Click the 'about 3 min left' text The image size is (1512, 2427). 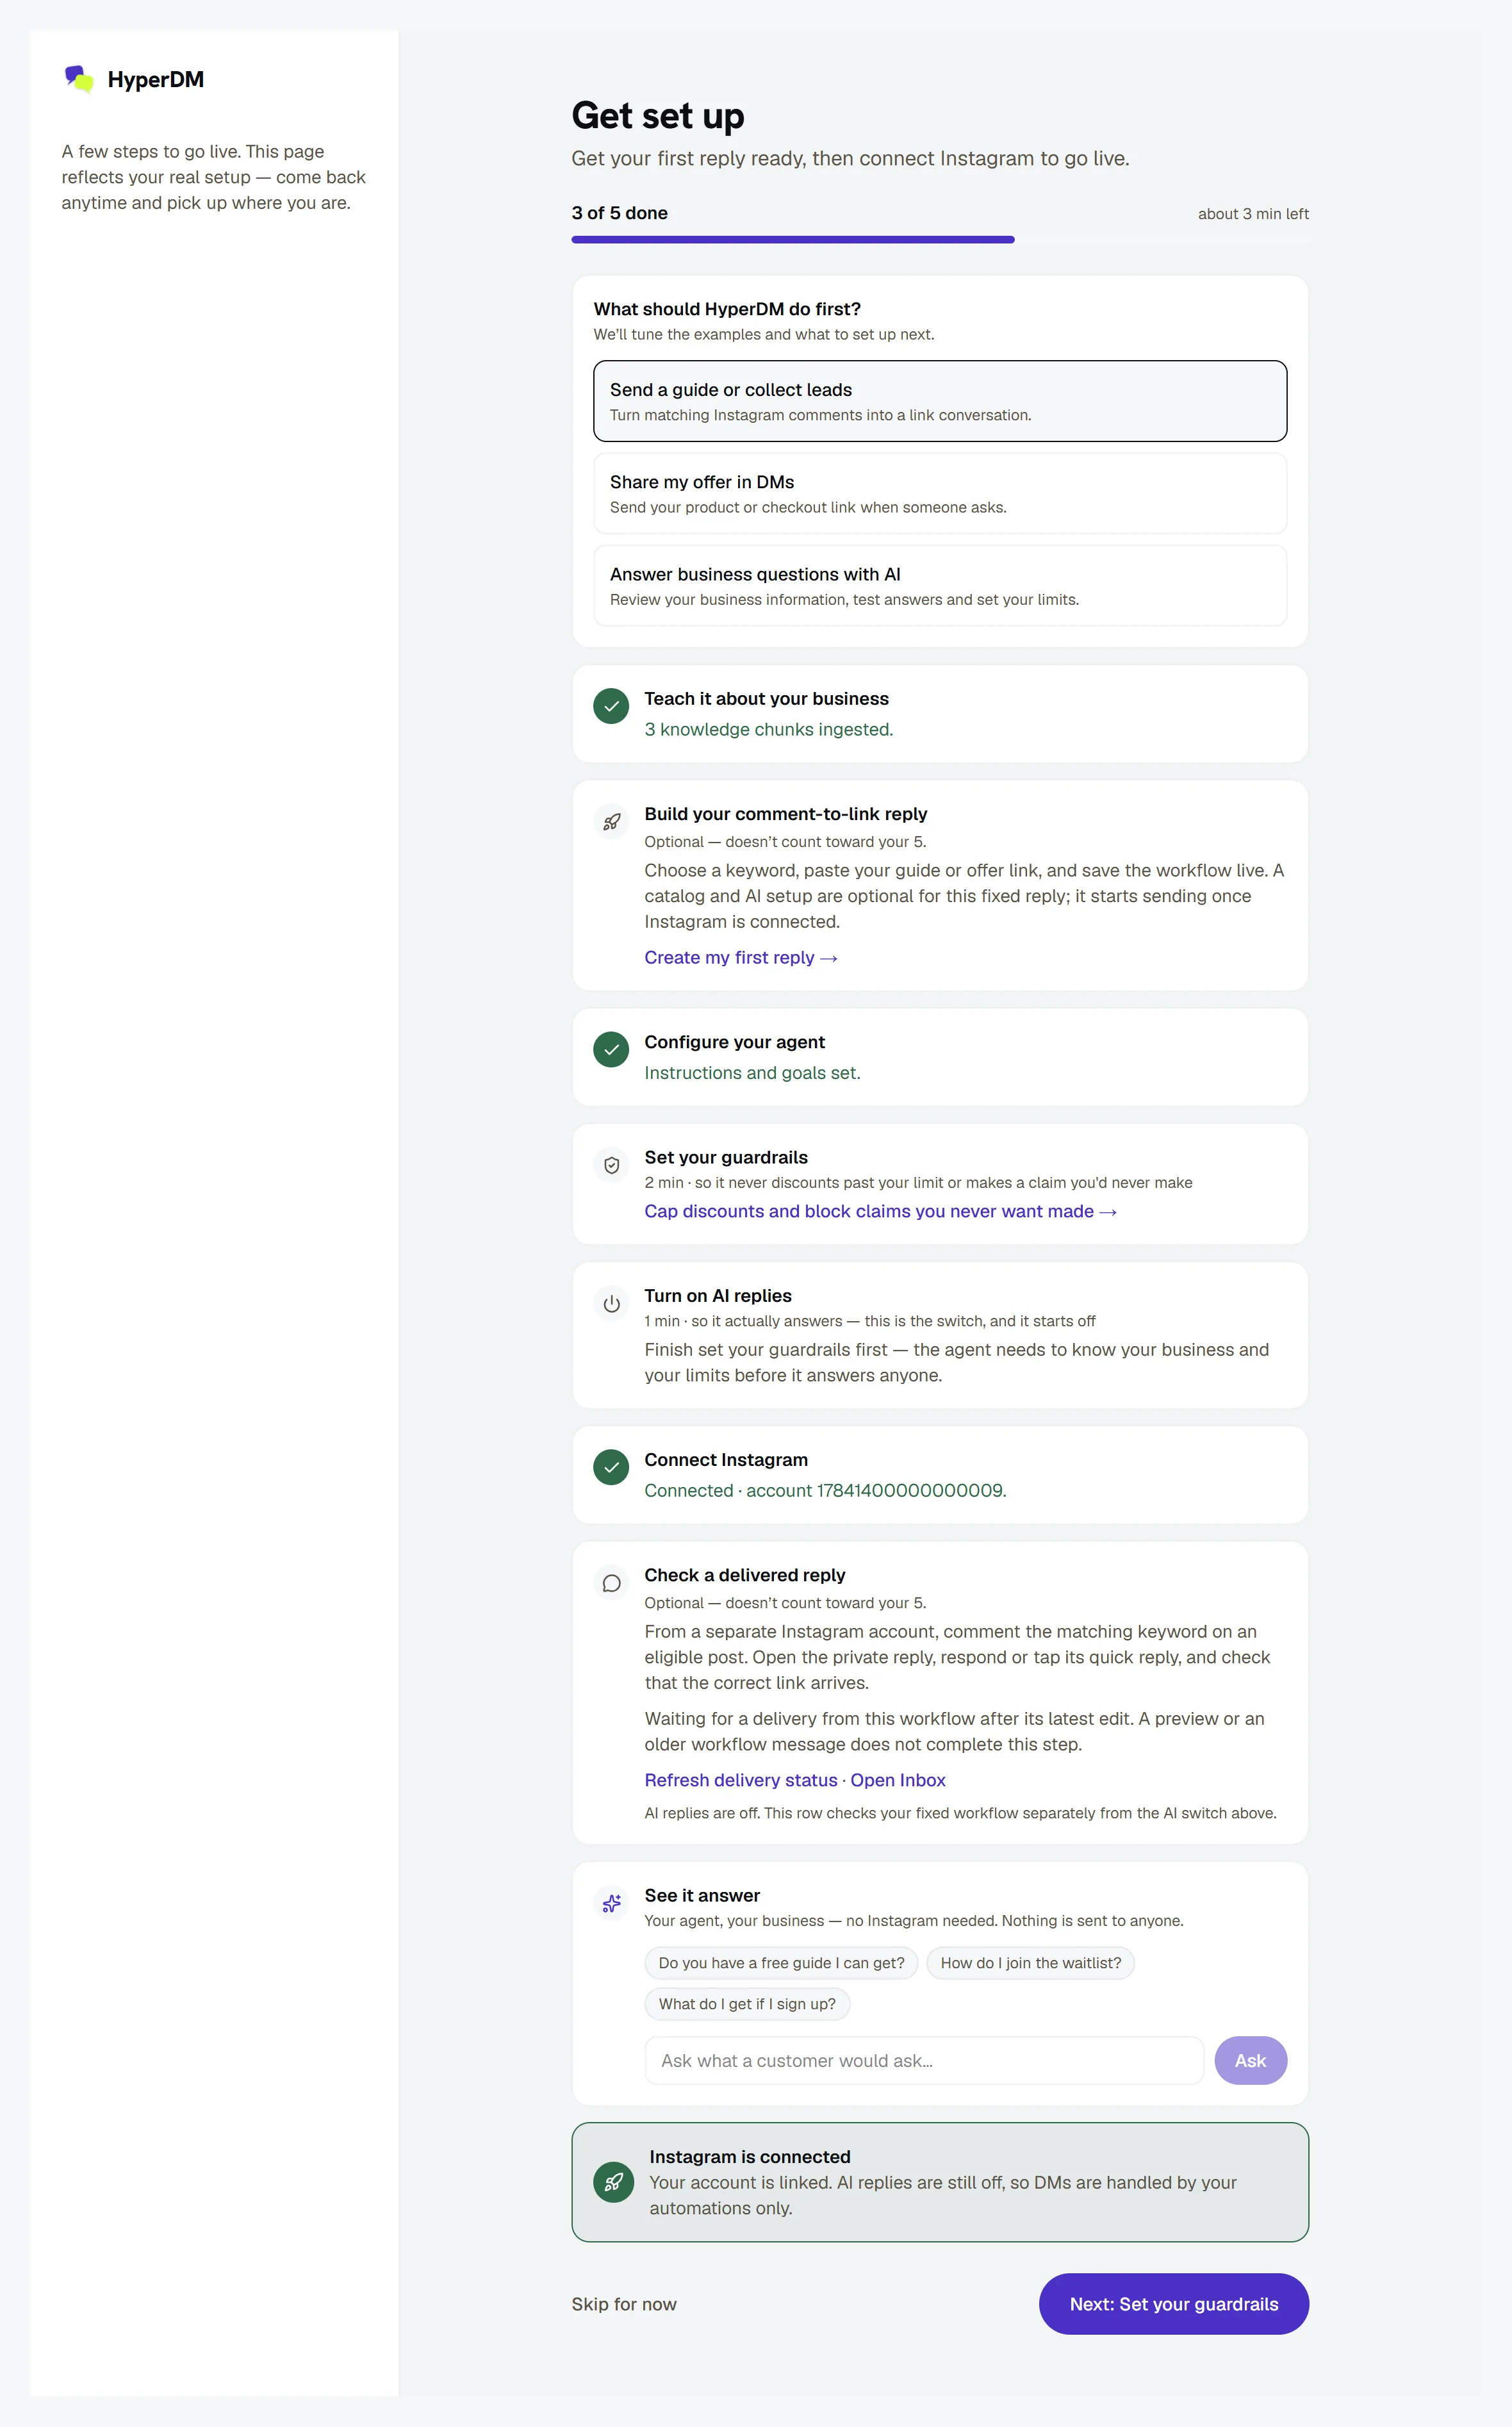[1253, 214]
